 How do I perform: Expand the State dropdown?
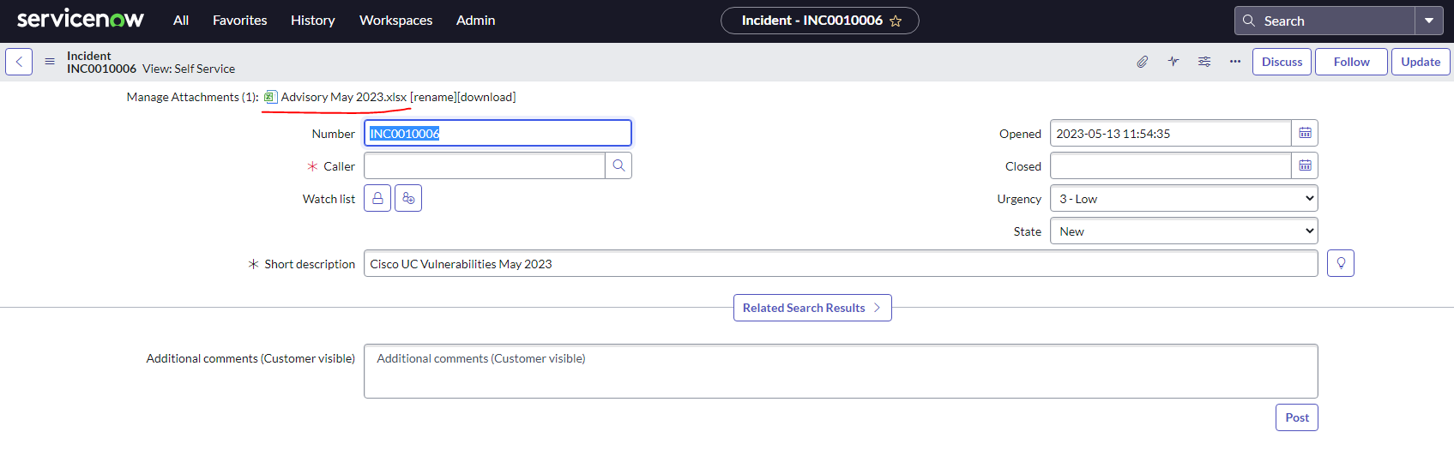click(x=1184, y=231)
